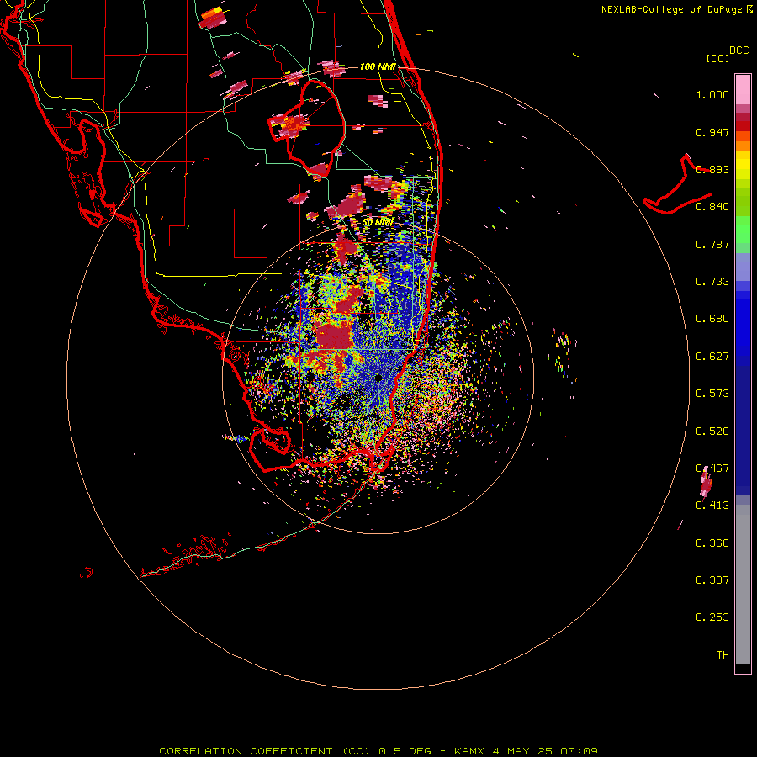Pick the light pink swatch atop color bar

click(x=743, y=89)
